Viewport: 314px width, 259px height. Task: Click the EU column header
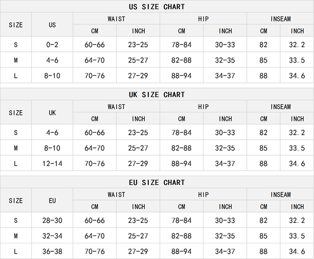[x=52, y=201]
